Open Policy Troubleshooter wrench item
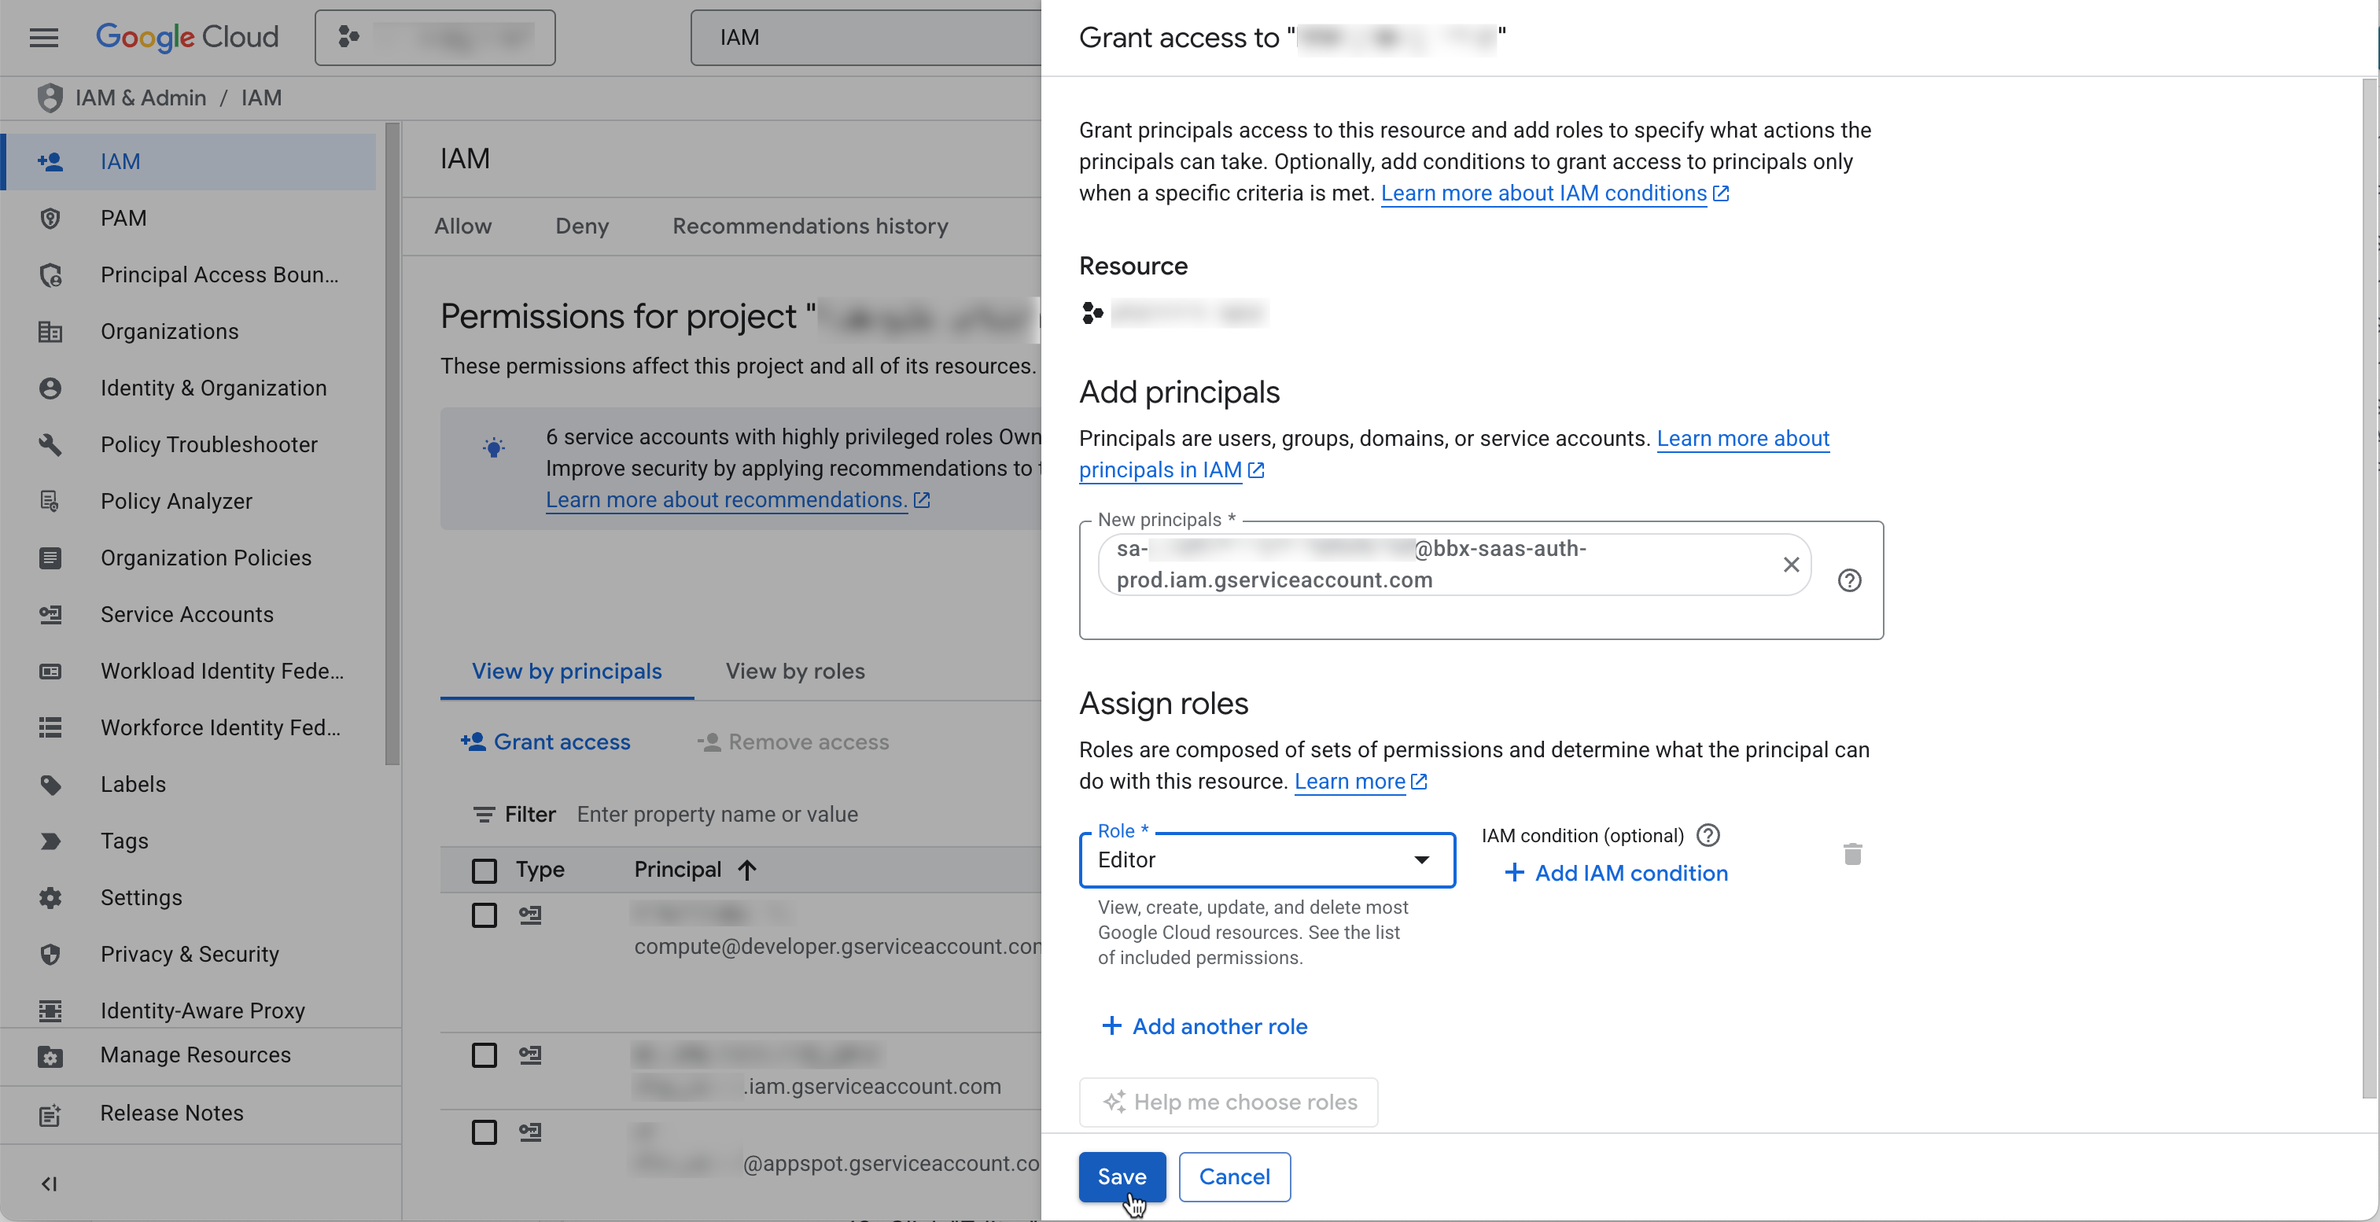 [x=208, y=444]
